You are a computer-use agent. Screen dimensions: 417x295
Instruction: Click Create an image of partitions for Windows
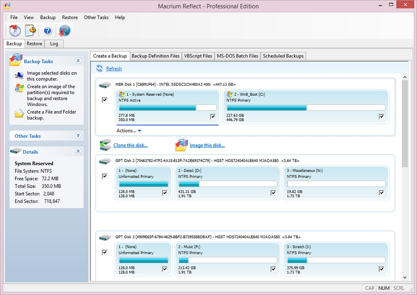[x=51, y=95]
